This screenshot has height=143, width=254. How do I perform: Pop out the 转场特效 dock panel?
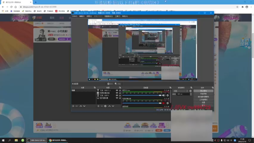point(191,88)
